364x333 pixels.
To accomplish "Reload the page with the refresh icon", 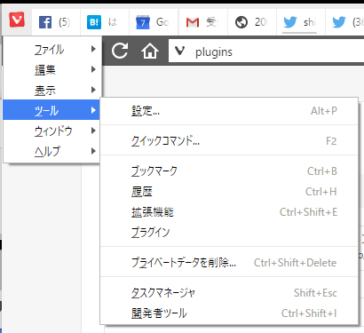I will click(120, 51).
